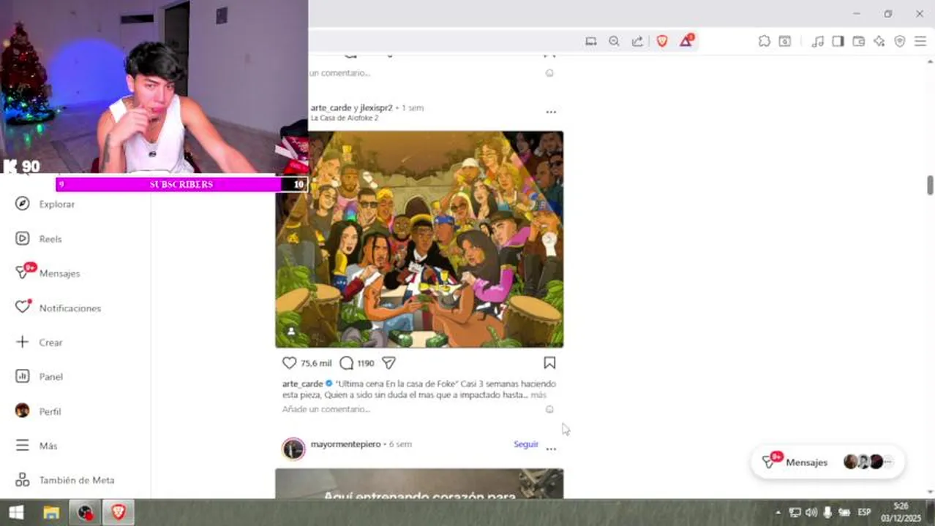Open Panel dashboard in sidebar

coord(40,376)
